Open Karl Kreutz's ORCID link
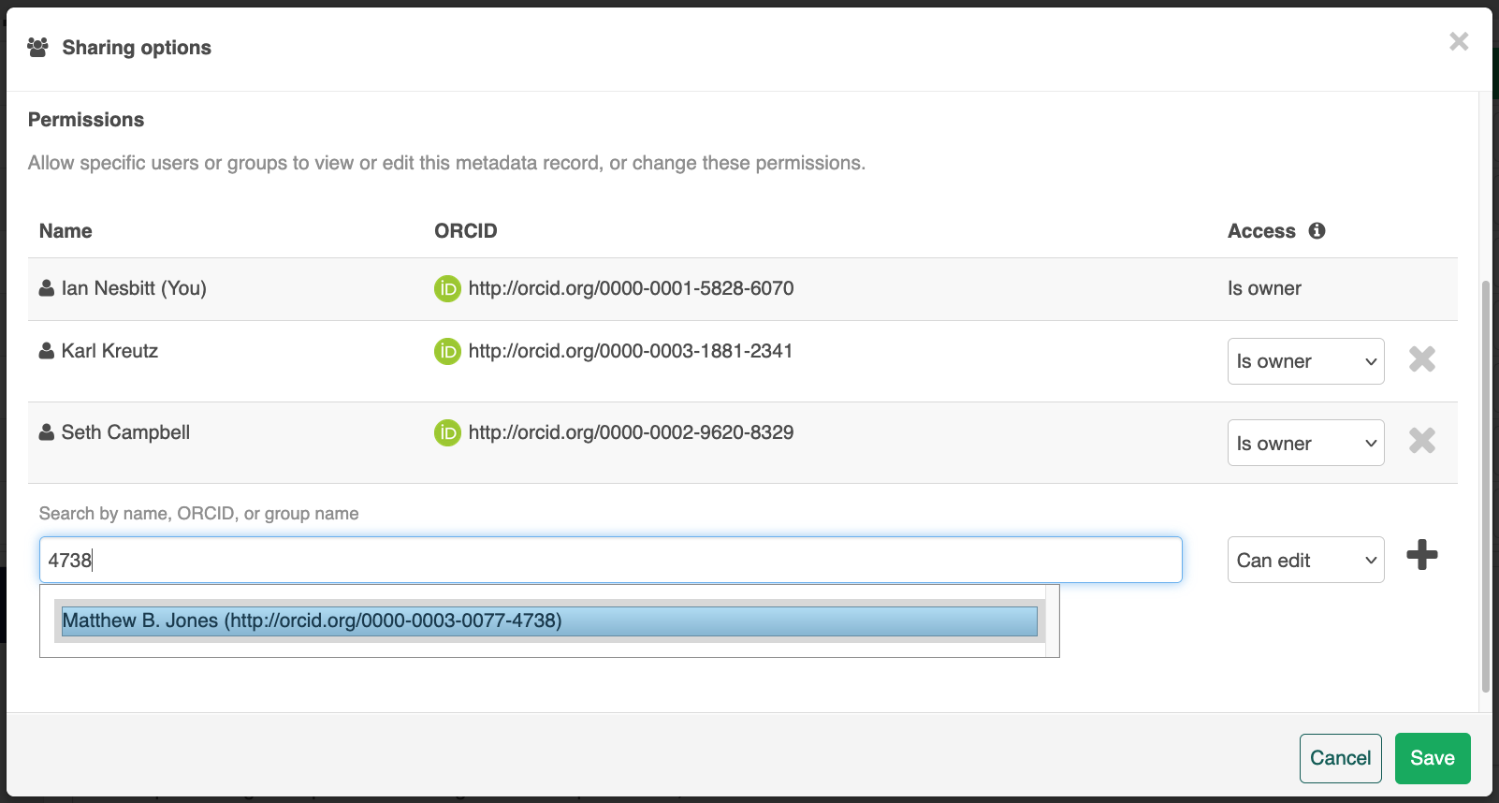The height and width of the screenshot is (803, 1499). click(631, 351)
